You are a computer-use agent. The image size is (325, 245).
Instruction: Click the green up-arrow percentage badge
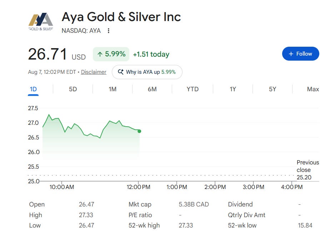point(111,54)
